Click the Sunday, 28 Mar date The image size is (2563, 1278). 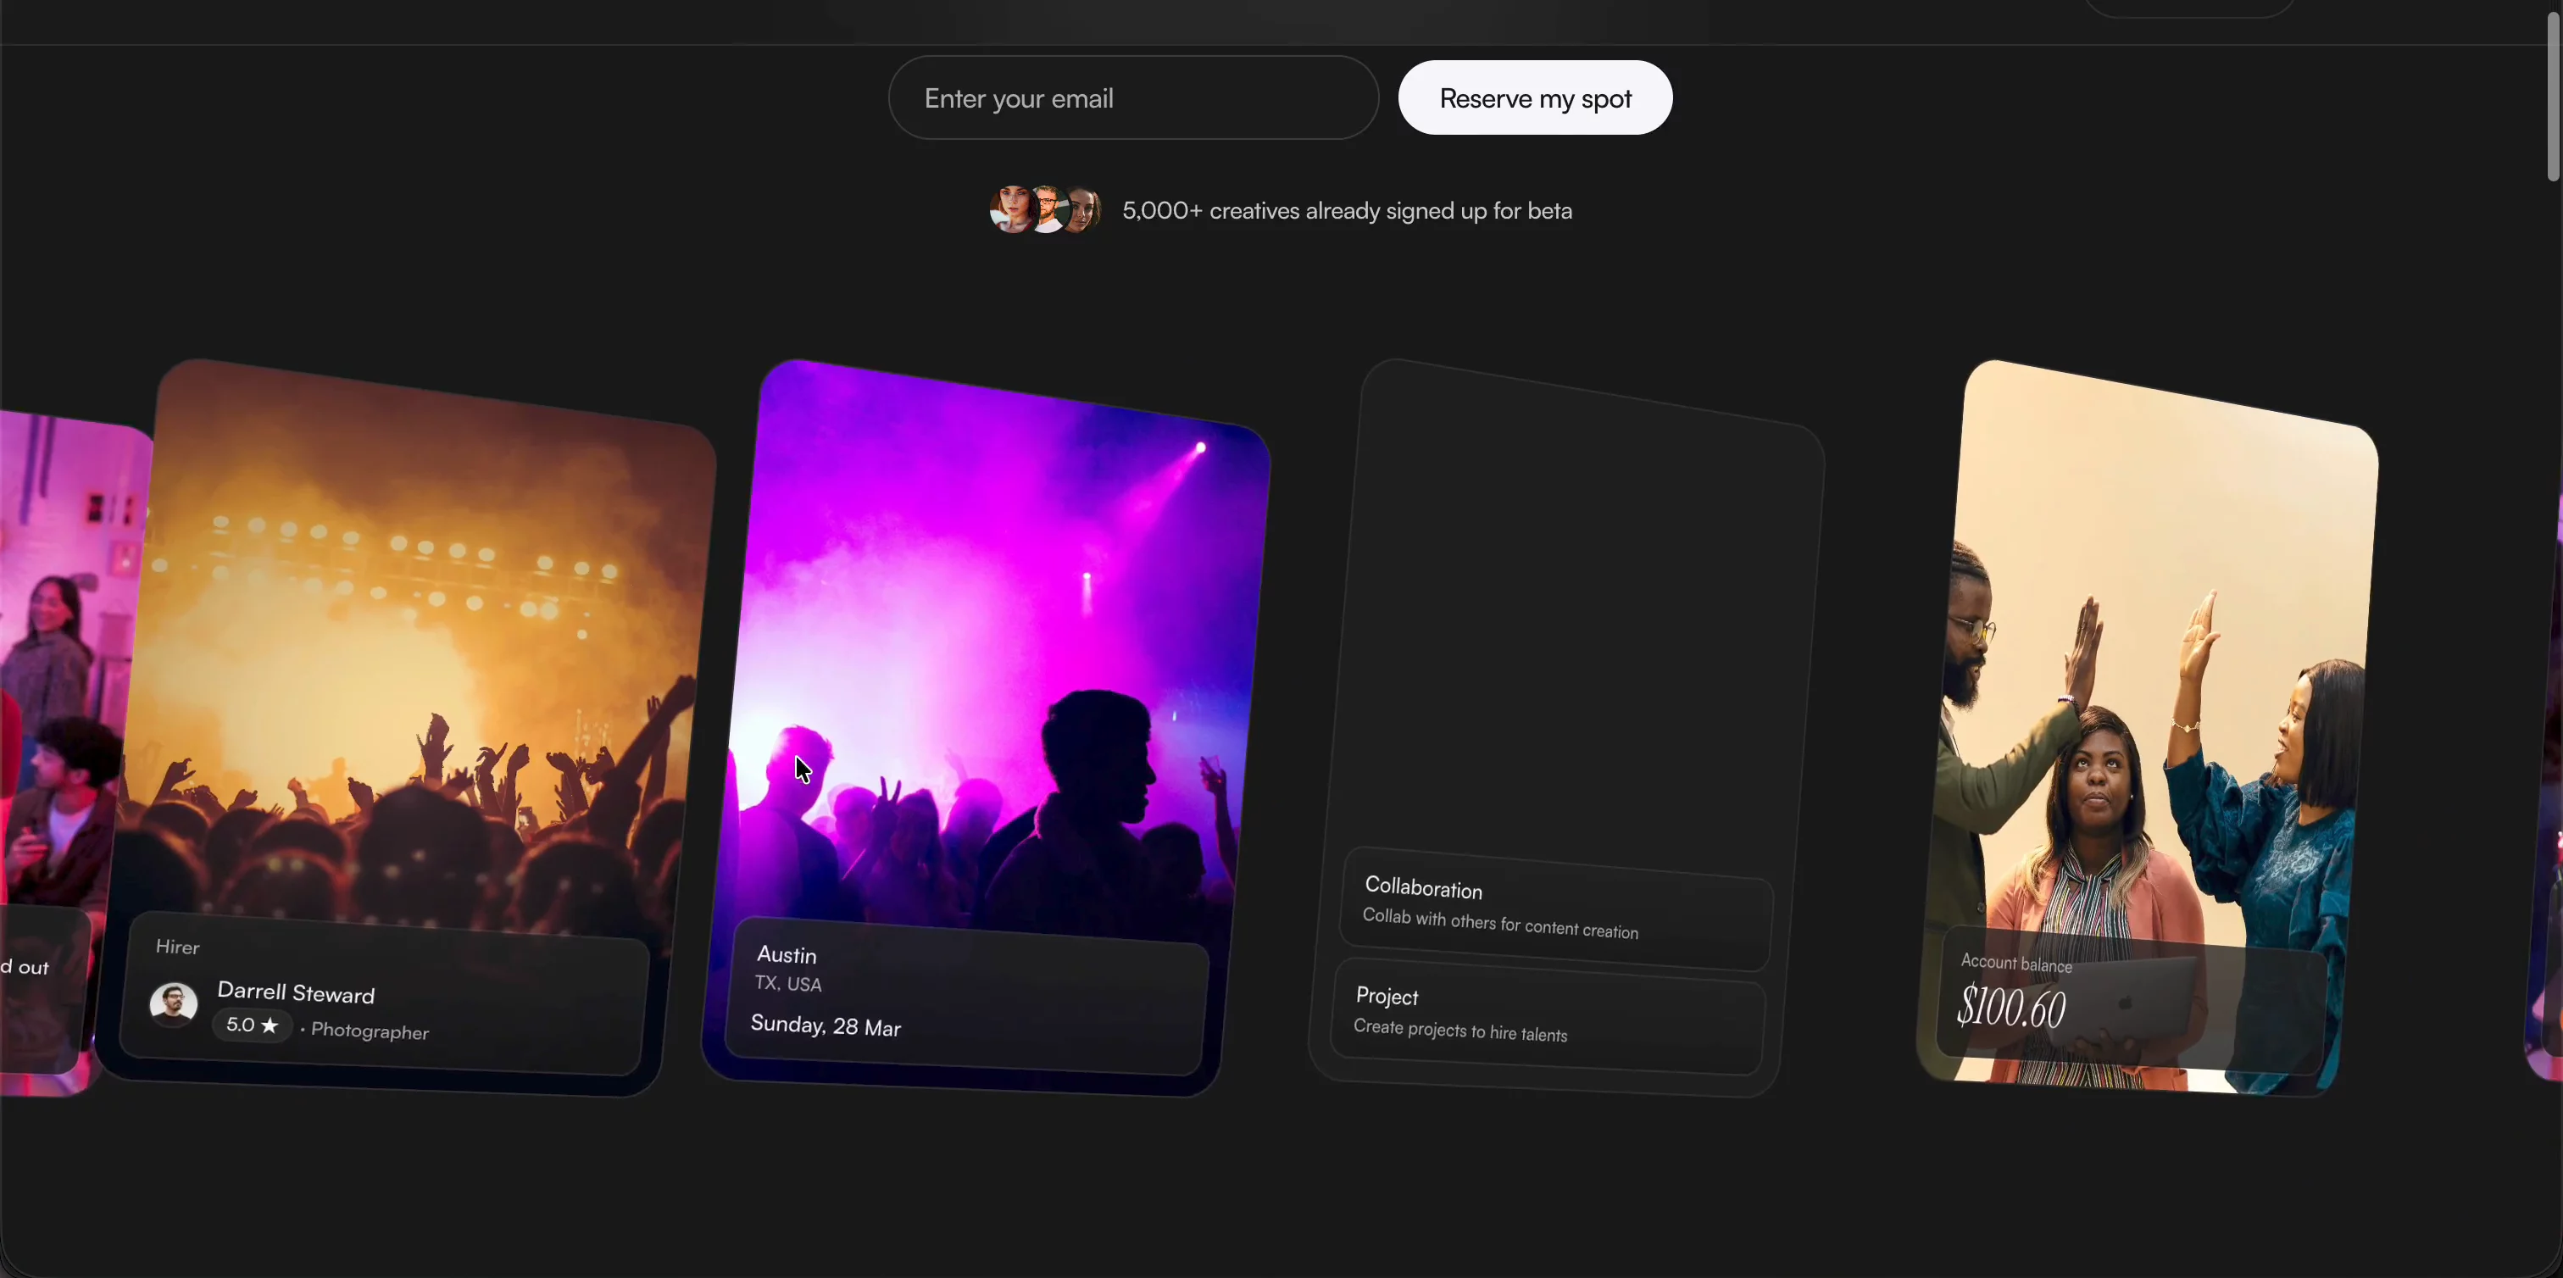click(x=826, y=1025)
